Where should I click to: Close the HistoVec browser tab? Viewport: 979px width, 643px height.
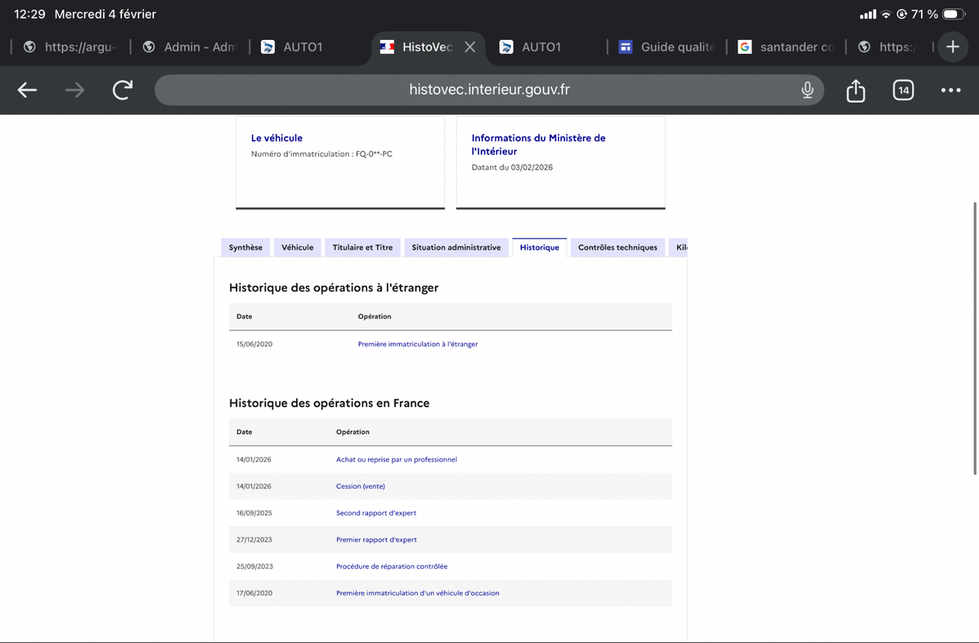(470, 47)
